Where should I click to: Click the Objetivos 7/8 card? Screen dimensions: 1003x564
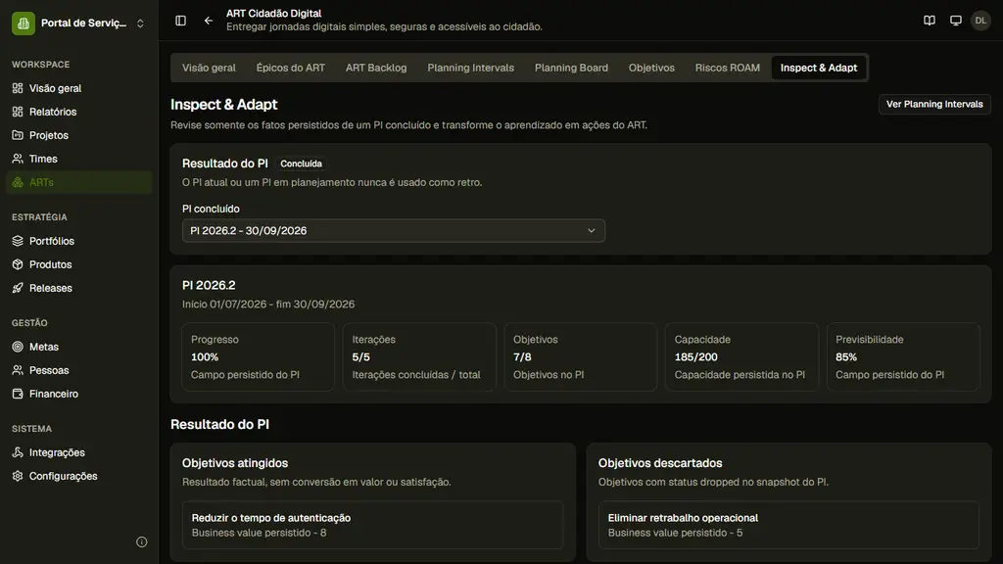(x=580, y=356)
